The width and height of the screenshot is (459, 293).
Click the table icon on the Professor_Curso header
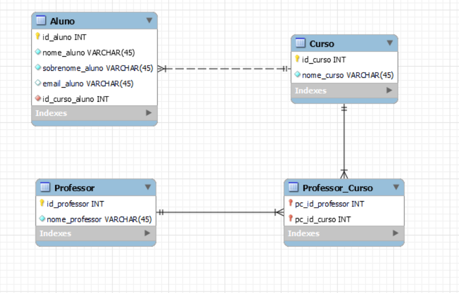point(293,187)
